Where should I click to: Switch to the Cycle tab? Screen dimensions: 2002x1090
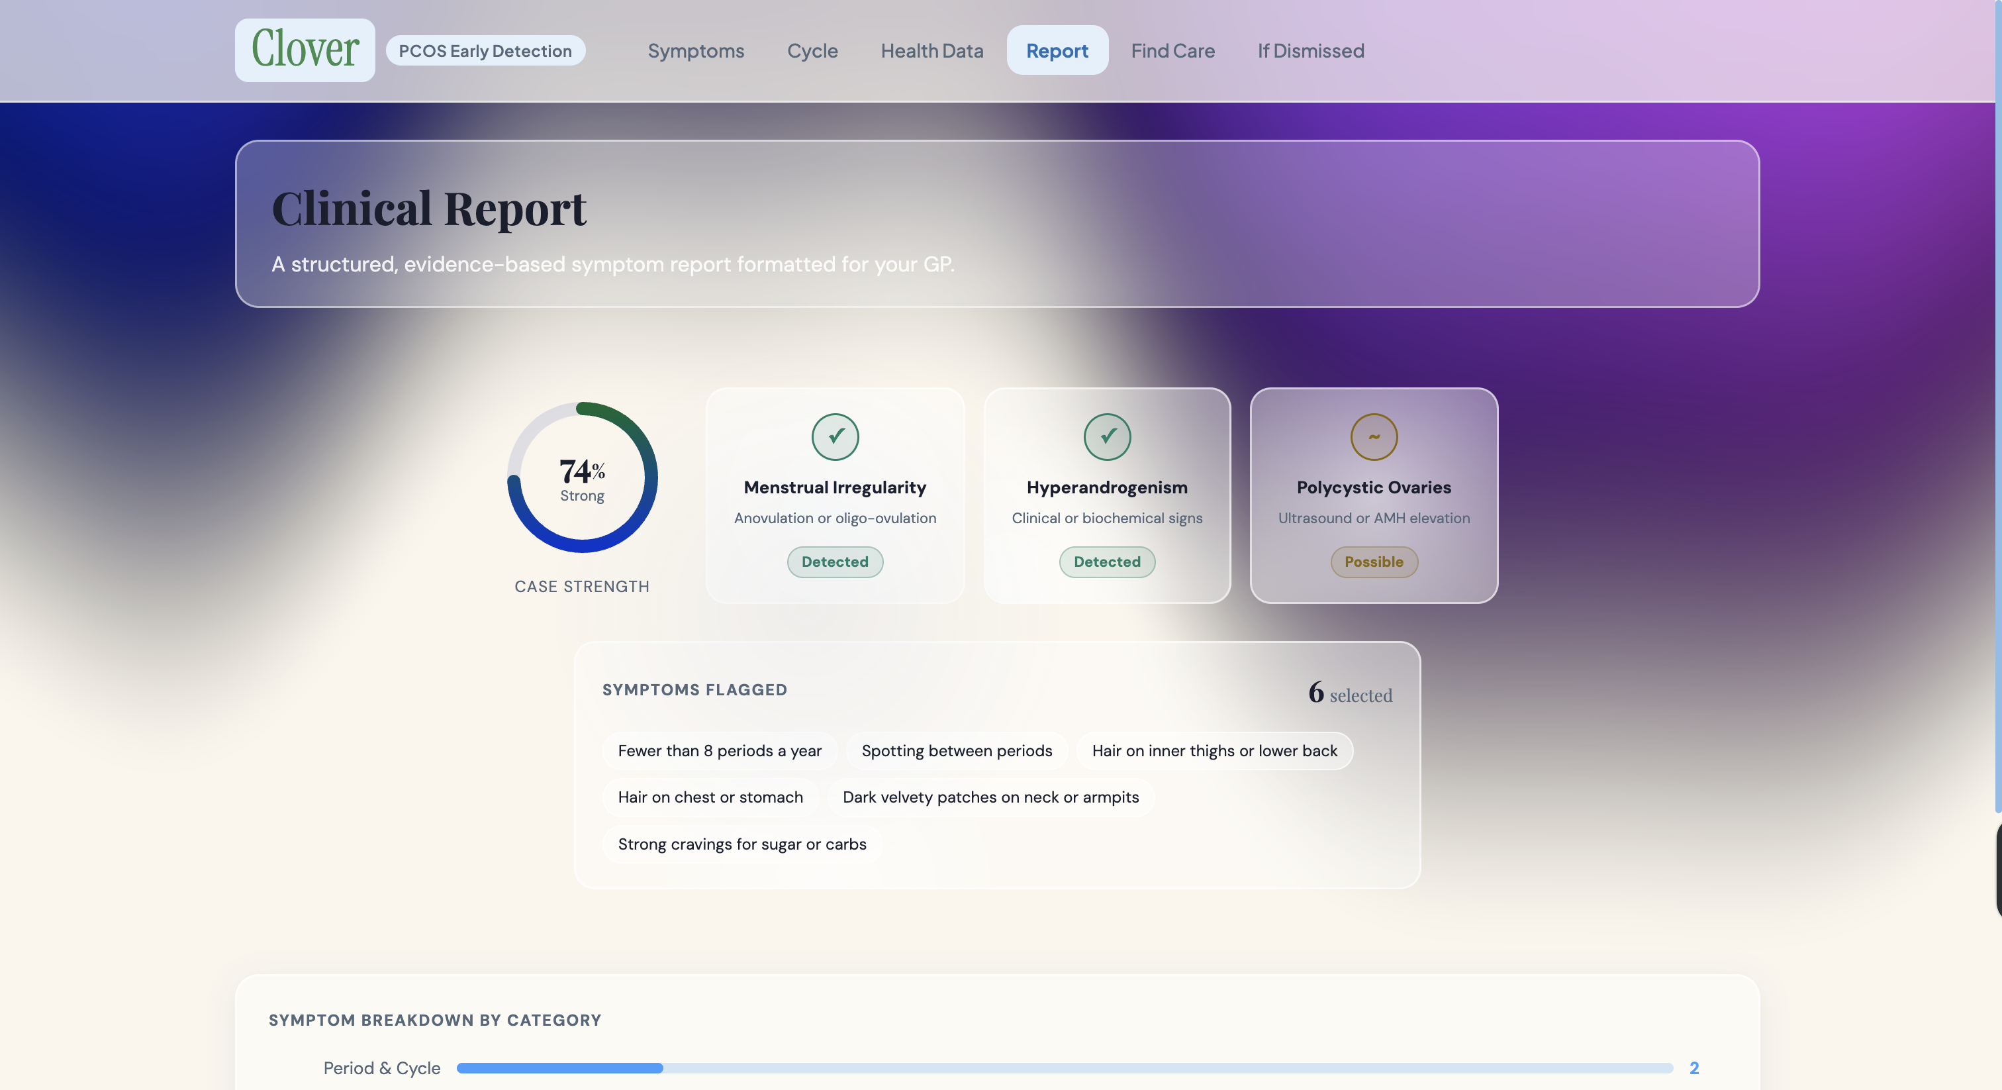click(812, 50)
